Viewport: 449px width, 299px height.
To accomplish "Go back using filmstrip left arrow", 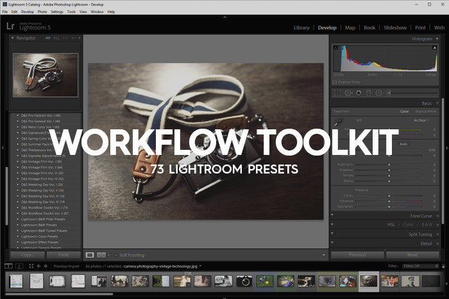I will tap(38, 266).
